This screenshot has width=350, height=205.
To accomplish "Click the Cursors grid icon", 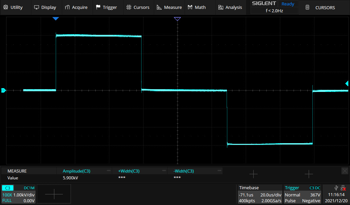I will point(129,7).
